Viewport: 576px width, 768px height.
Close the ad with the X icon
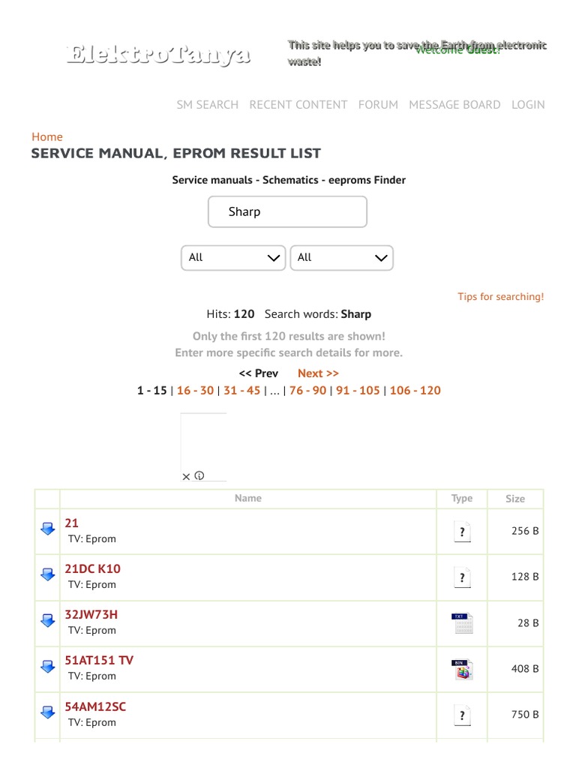(186, 476)
